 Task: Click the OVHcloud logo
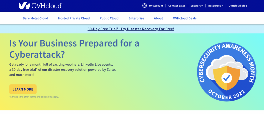click(40, 6)
